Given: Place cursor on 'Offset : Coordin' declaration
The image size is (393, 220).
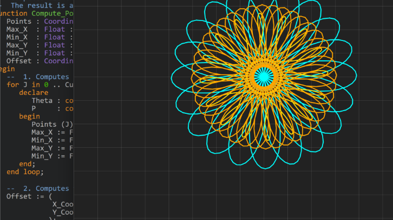Looking at the screenshot, I should 36,61.
